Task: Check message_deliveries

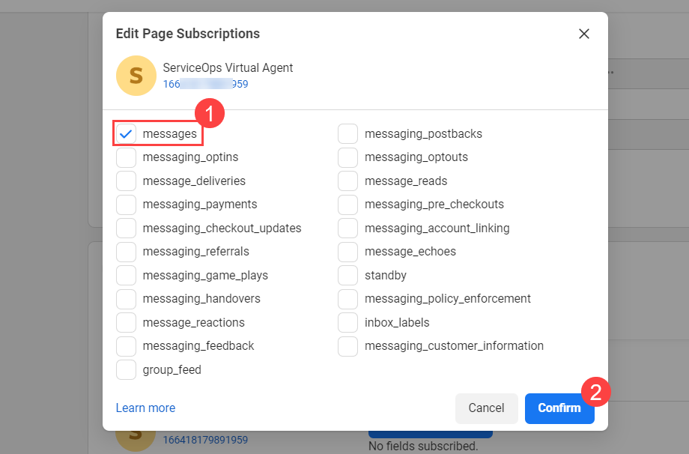Action: point(125,181)
